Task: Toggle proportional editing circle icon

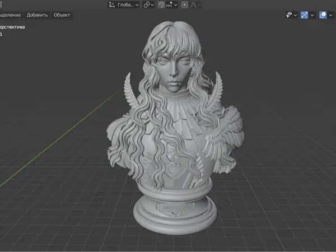Action: [184, 4]
